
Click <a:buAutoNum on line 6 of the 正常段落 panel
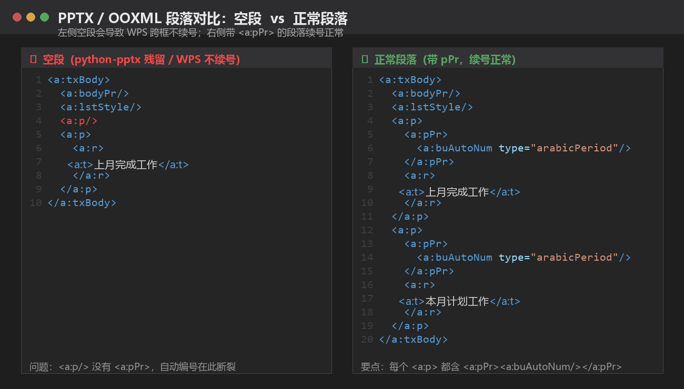coord(455,148)
